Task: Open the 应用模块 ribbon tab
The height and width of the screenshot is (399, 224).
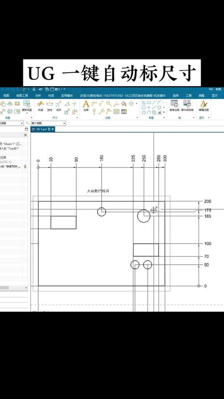Action: (67, 96)
